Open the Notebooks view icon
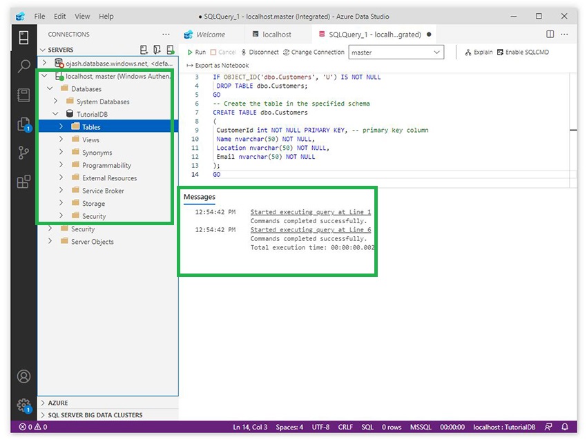The height and width of the screenshot is (440, 587). coord(24,95)
